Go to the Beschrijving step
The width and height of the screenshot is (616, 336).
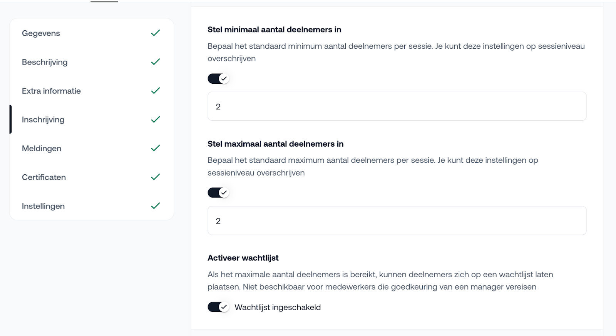click(x=45, y=62)
